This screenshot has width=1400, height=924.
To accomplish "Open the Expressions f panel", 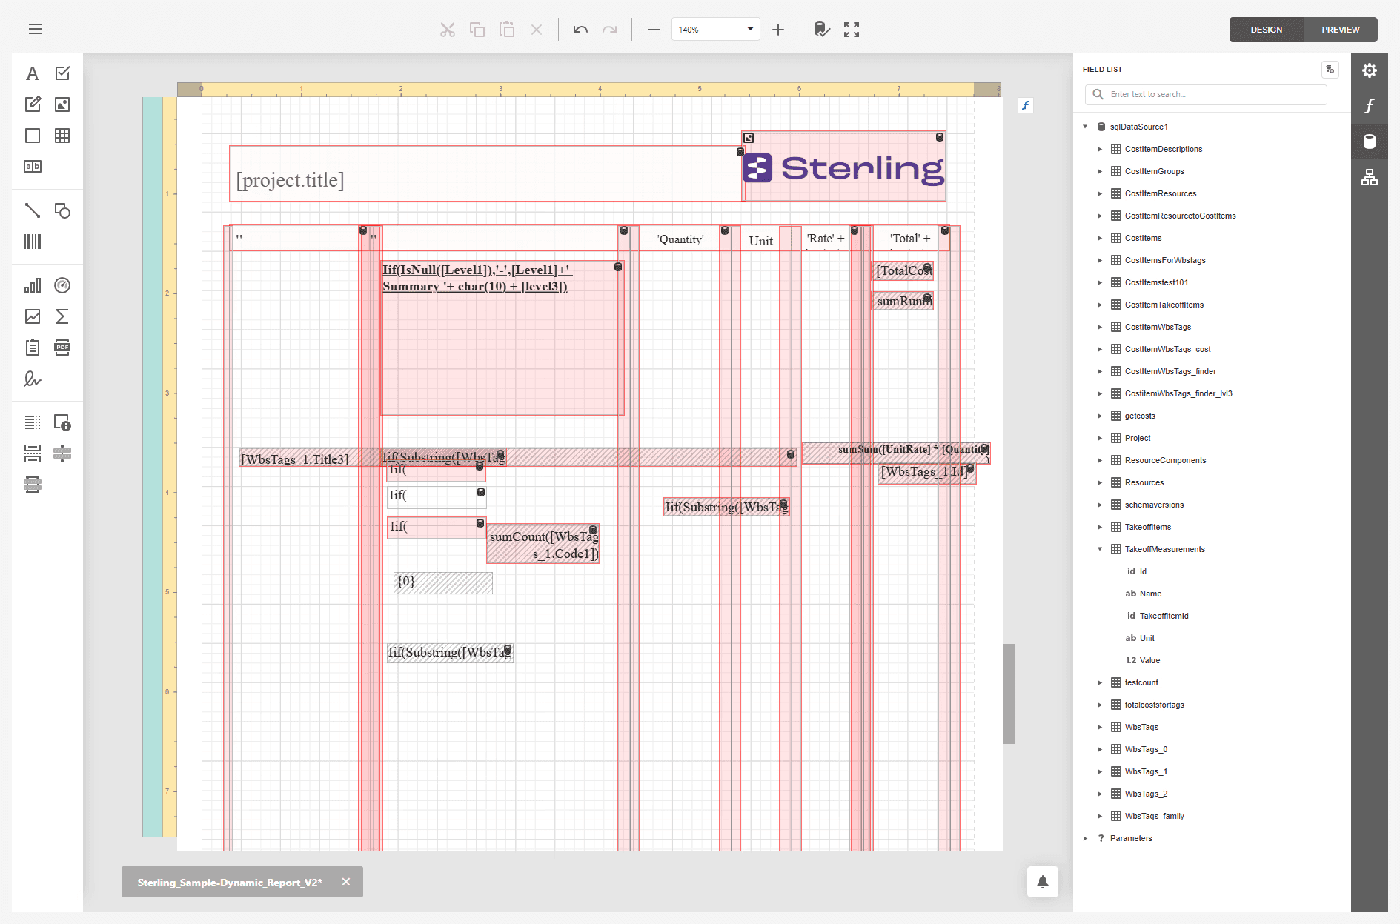I will pos(1370,106).
